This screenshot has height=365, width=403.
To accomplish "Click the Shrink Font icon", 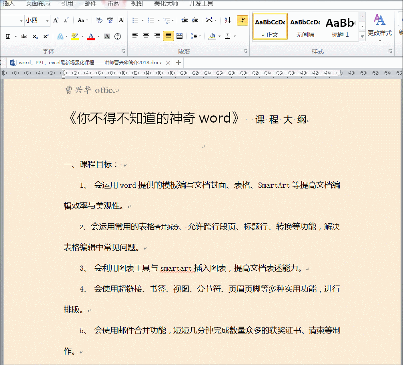I will tap(66, 20).
